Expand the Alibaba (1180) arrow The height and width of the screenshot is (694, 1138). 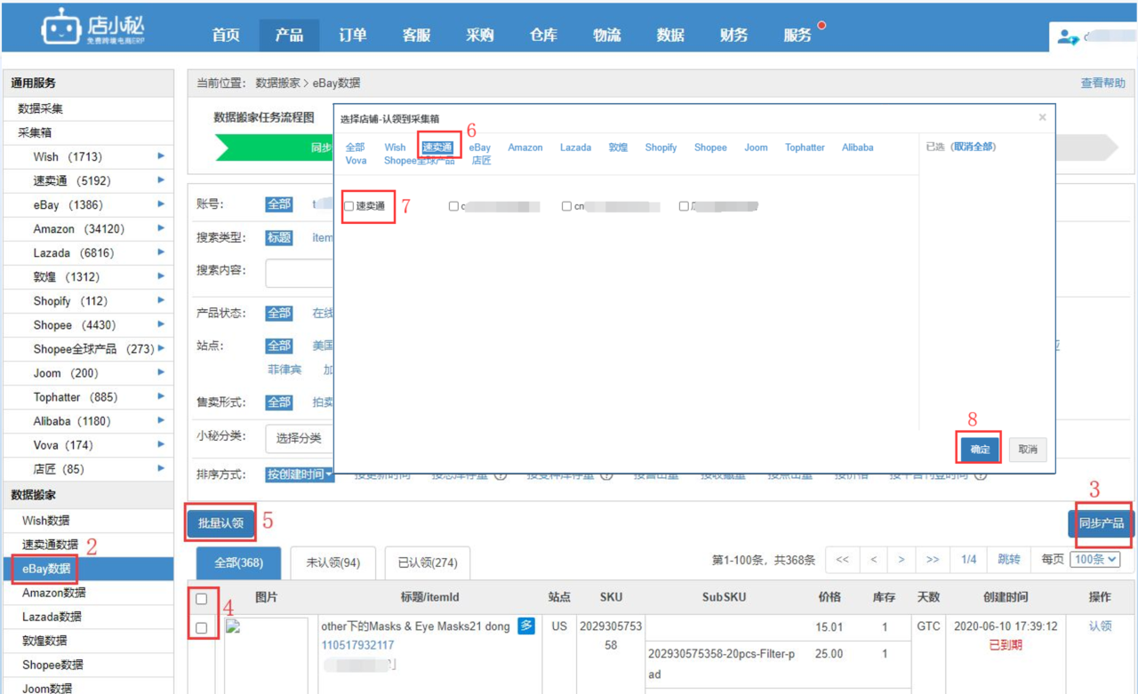point(161,420)
